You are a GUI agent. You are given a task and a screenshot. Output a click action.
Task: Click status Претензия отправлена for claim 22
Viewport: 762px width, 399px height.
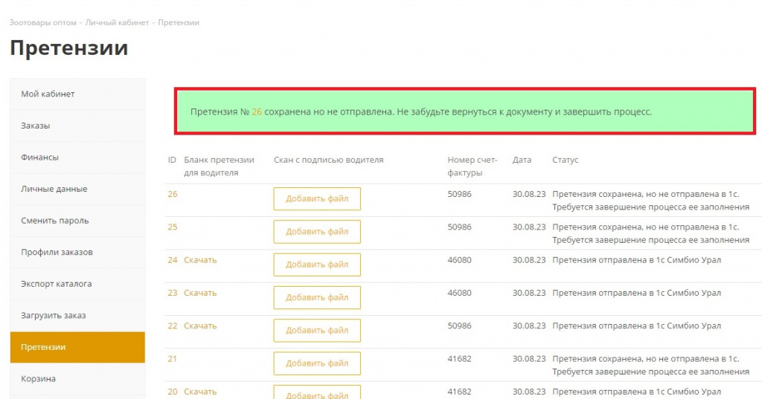point(637,325)
